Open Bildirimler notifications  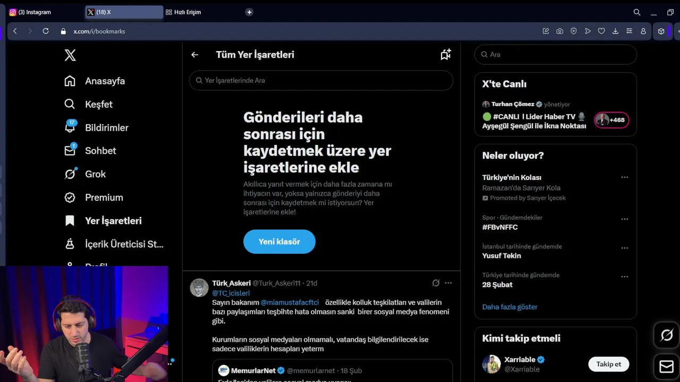point(96,127)
